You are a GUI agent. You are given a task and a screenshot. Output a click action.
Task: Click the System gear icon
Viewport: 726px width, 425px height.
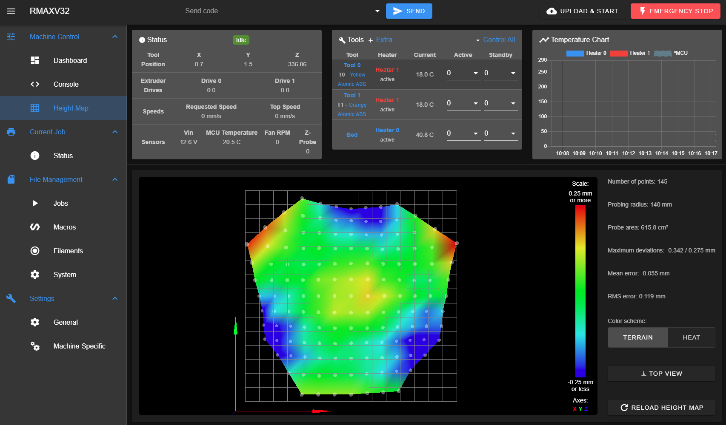tap(35, 275)
